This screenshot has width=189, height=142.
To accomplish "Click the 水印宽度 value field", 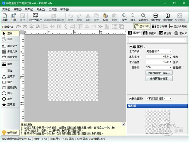I will (x=157, y=57).
